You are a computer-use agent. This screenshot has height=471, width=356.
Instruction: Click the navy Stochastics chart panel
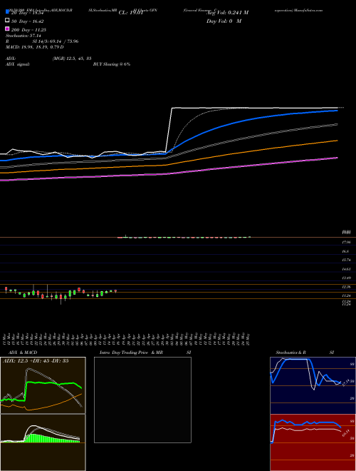point(313,385)
